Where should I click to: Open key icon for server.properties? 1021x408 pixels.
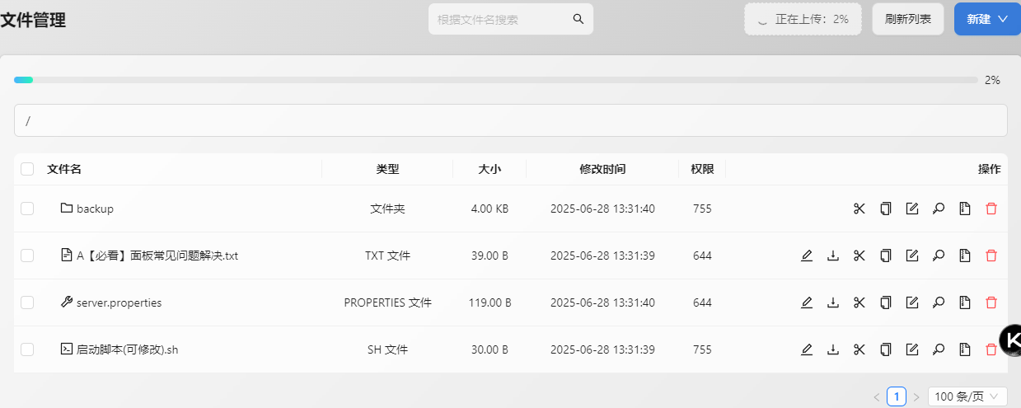tap(939, 302)
